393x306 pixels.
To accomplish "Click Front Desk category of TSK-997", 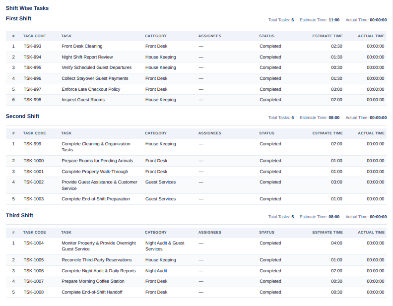I will pyautogui.click(x=156, y=89).
